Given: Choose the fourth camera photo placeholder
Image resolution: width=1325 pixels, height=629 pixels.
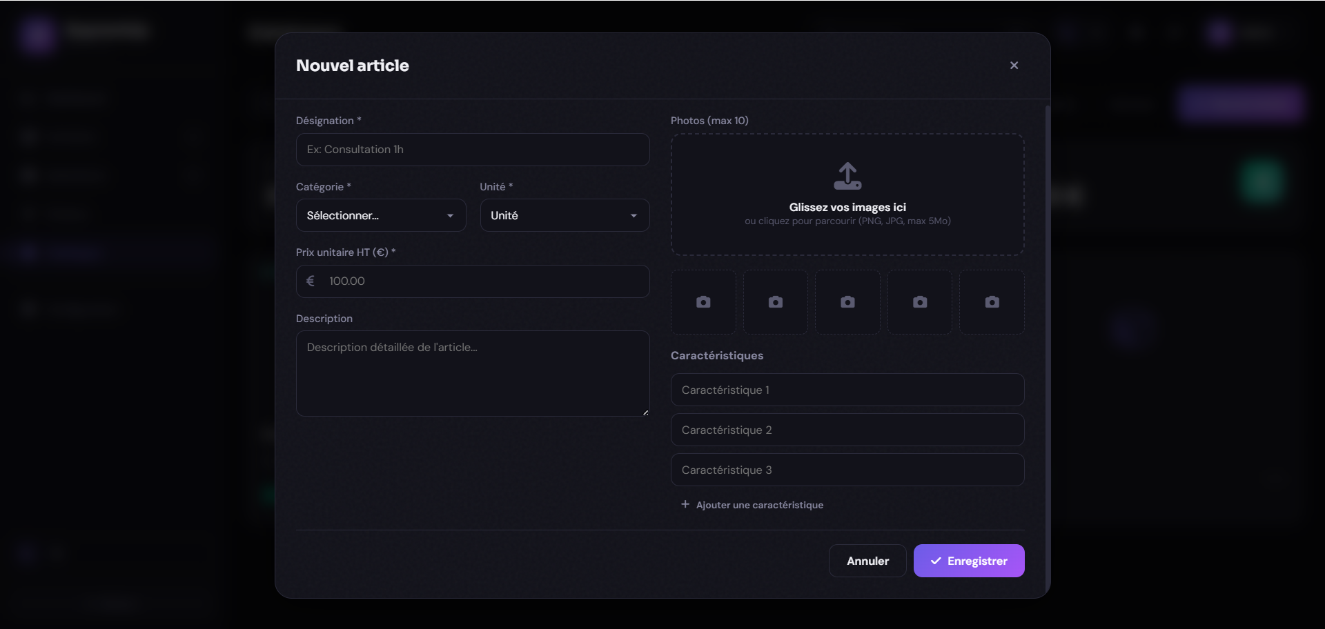Looking at the screenshot, I should pos(920,302).
